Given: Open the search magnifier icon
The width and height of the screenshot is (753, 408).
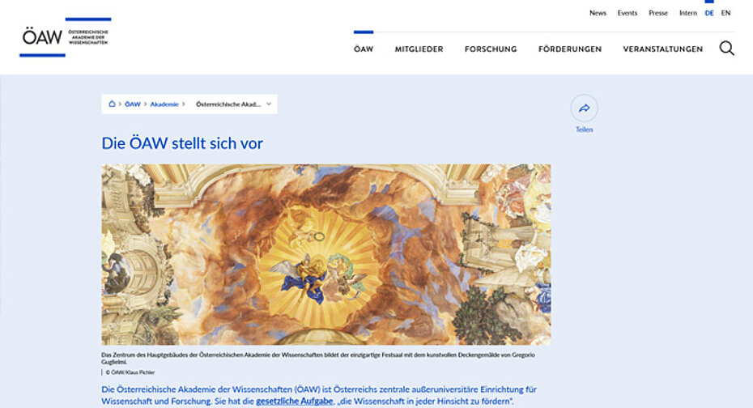Looking at the screenshot, I should pyautogui.click(x=726, y=49).
